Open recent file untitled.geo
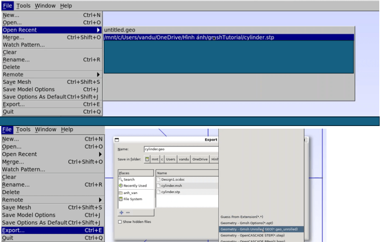The width and height of the screenshot is (381, 242). pyautogui.click(x=119, y=30)
